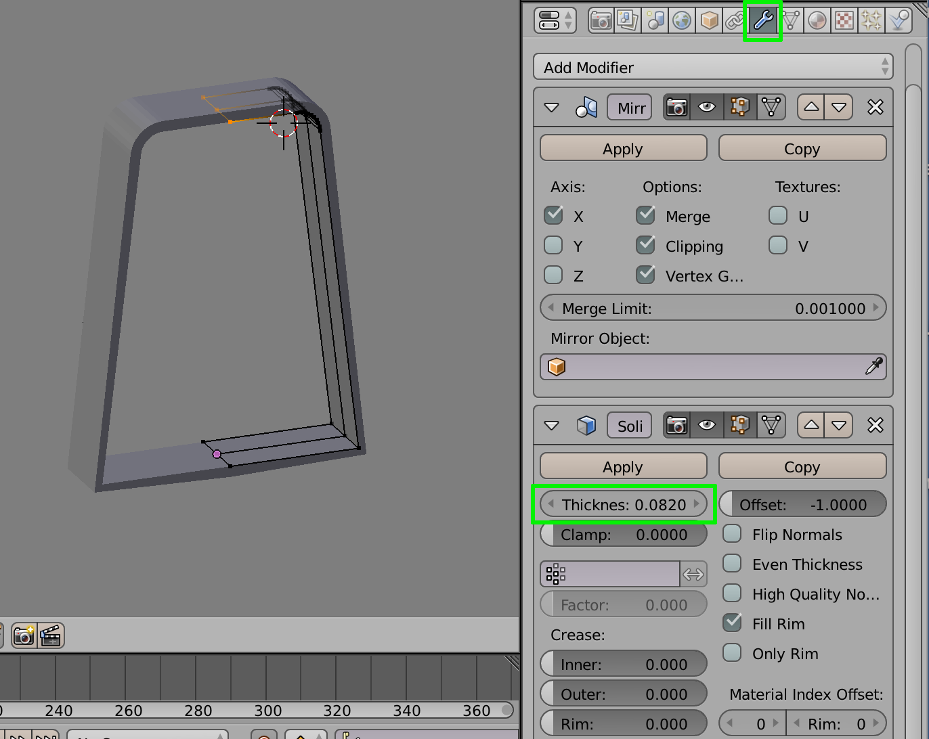Open the World properties tab
929x739 pixels.
click(x=682, y=20)
